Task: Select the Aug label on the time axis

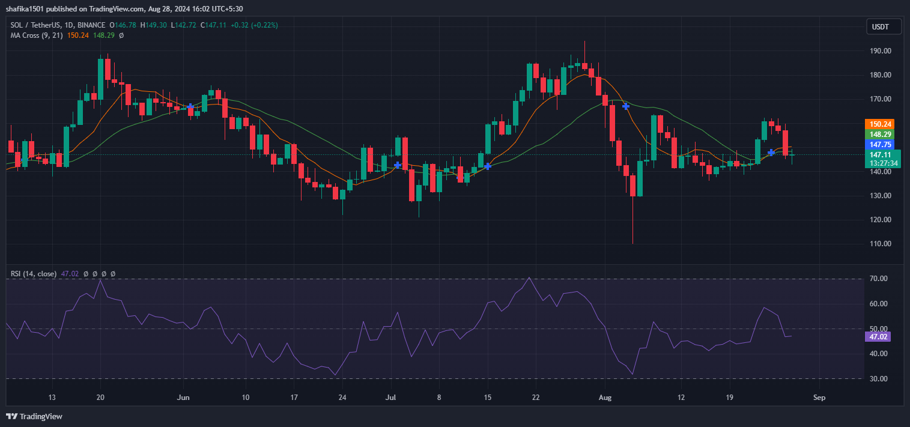Action: click(605, 398)
